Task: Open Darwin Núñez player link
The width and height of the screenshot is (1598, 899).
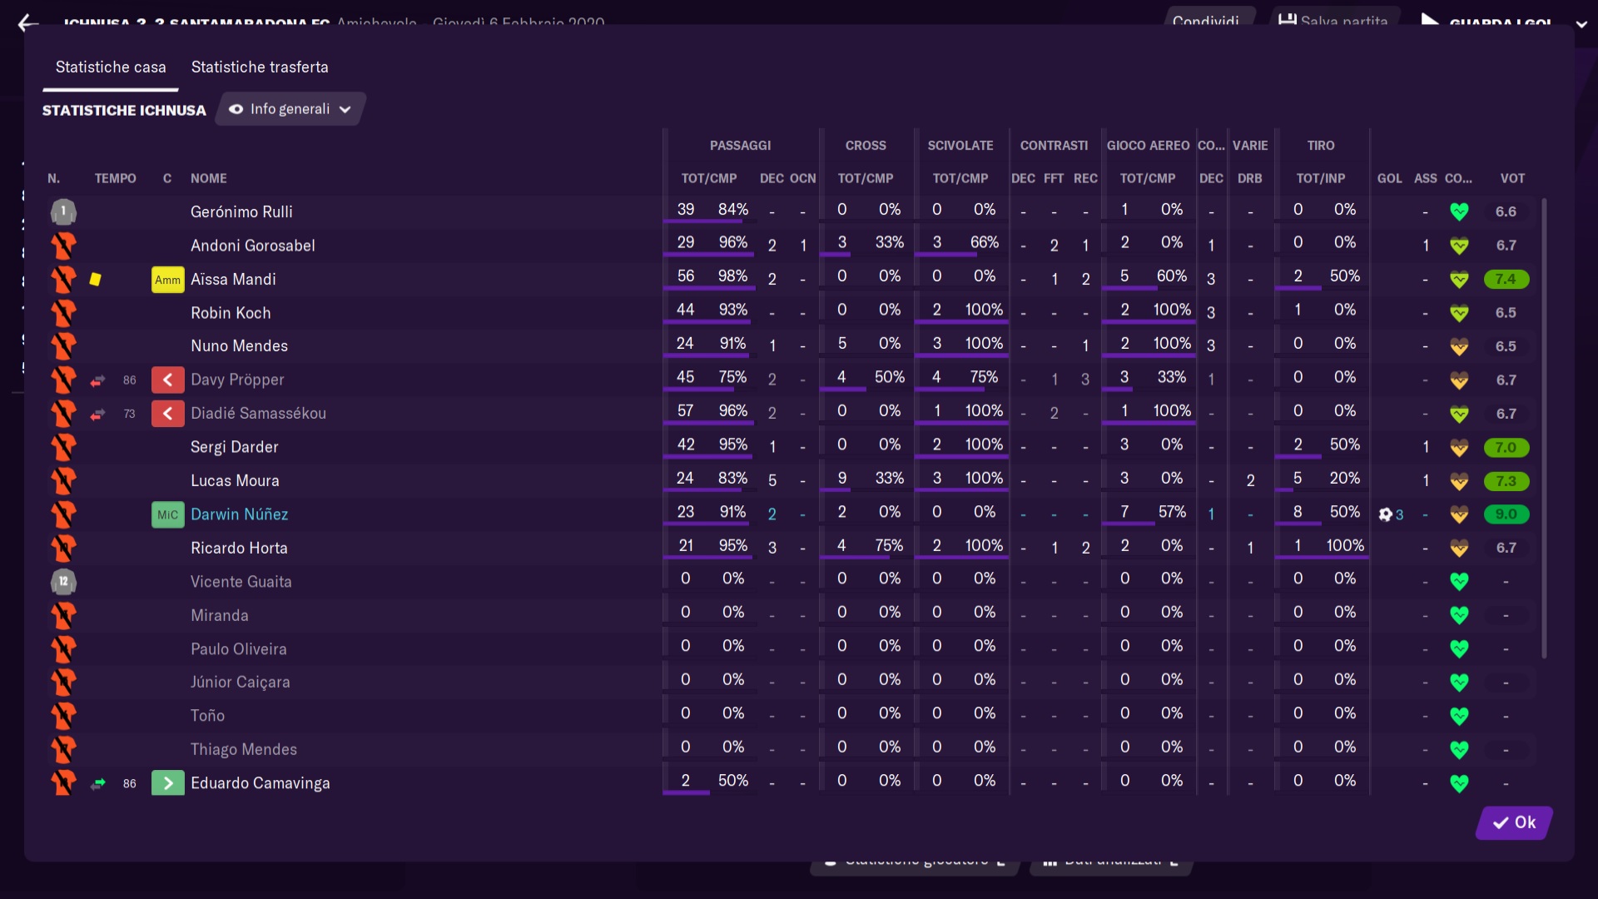Action: click(x=240, y=514)
